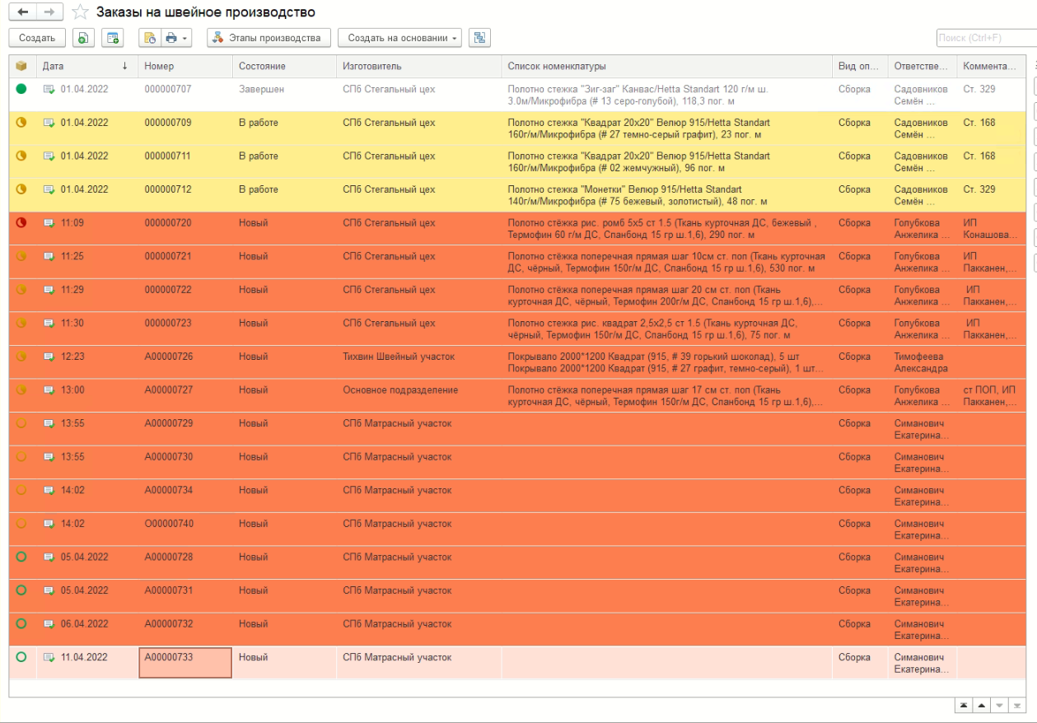Click the copy document icon button
The image size is (1037, 723).
point(83,38)
